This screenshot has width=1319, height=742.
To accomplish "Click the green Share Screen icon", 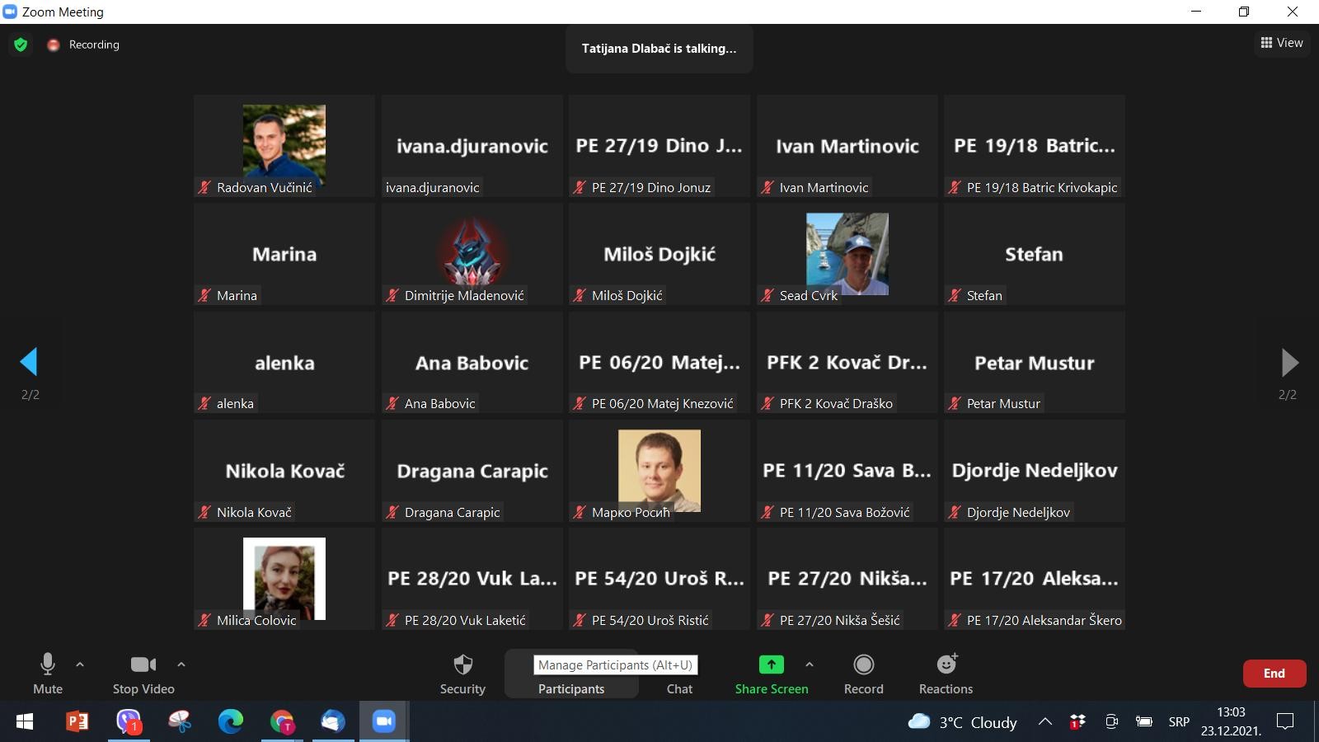I will 771,665.
